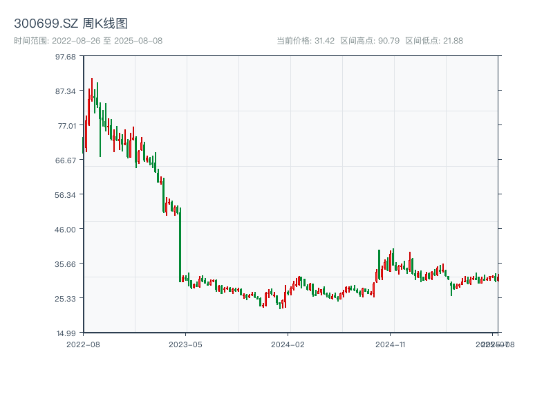This screenshot has width=553, height=415.
Task: Click the x-axis date label 2024-11
Action: point(390,344)
